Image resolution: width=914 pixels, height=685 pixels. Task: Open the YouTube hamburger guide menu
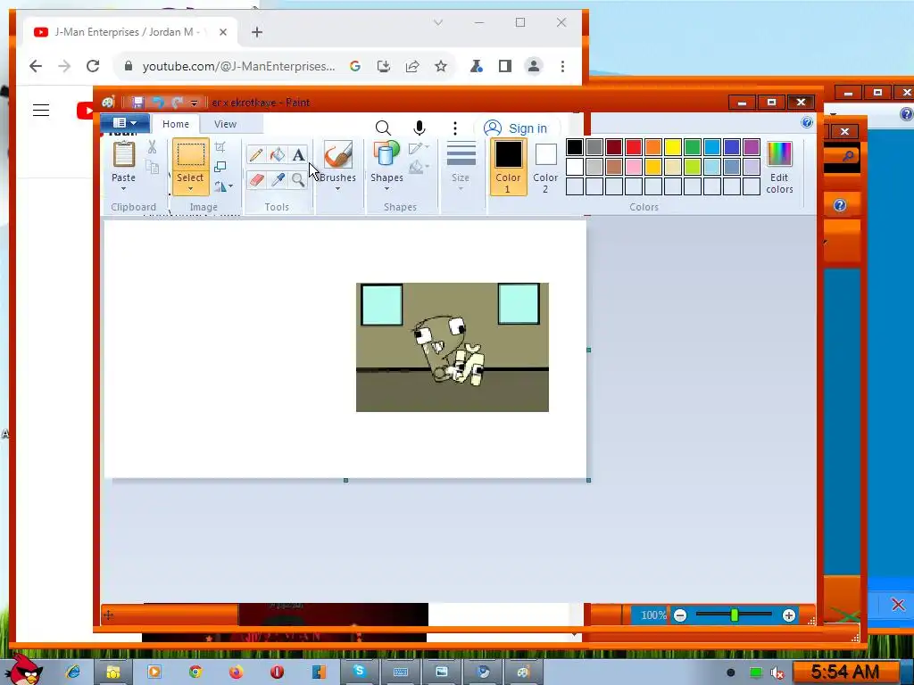tap(41, 110)
